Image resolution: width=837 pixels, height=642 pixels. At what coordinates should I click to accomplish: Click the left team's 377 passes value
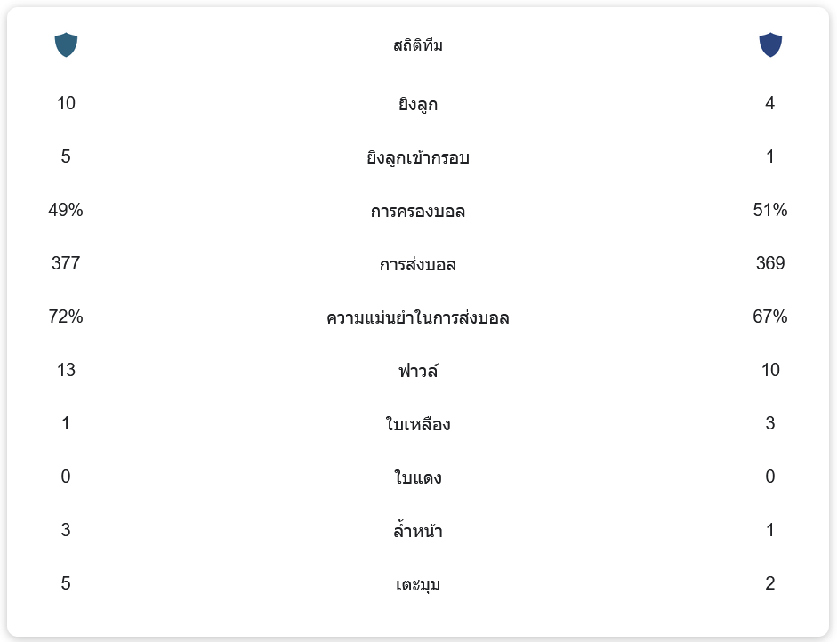[x=66, y=263]
